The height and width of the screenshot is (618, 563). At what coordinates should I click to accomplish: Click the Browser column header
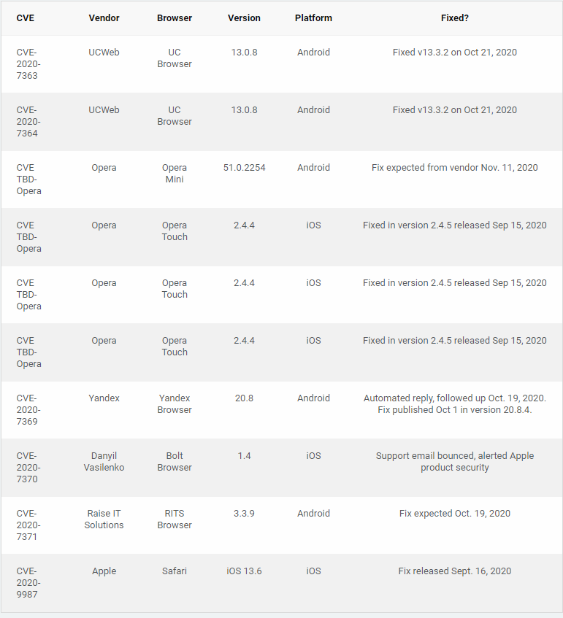click(x=175, y=18)
